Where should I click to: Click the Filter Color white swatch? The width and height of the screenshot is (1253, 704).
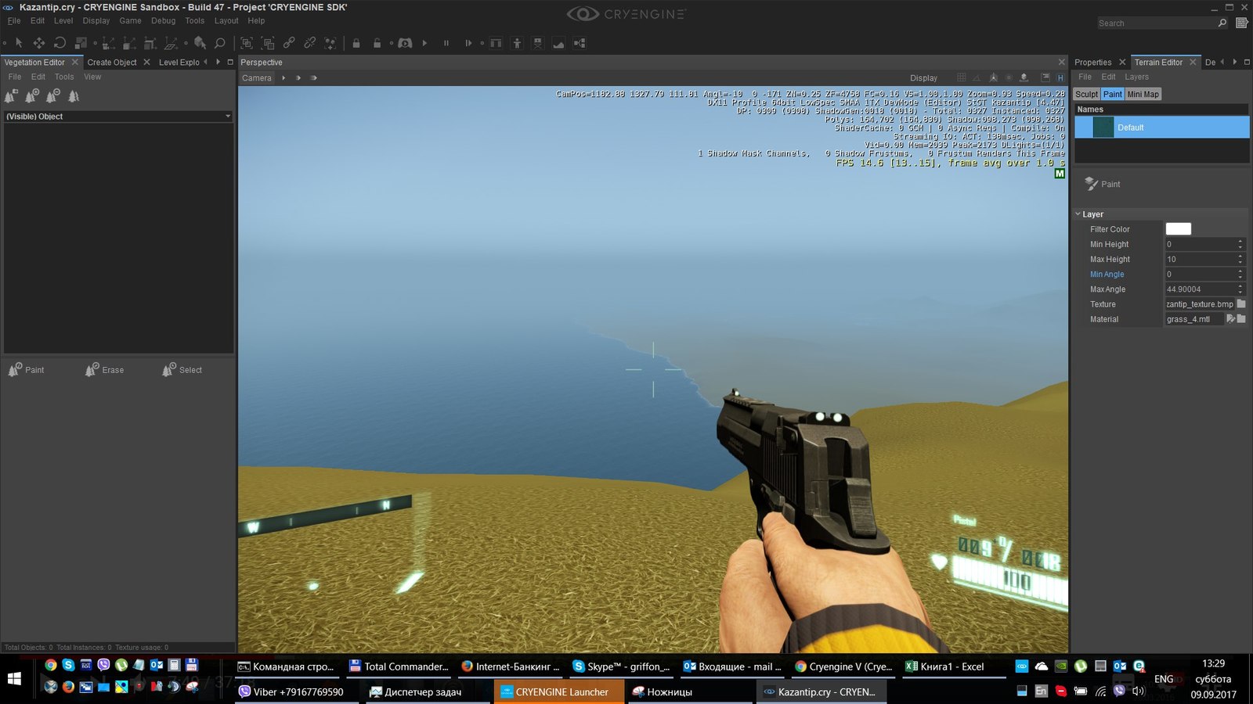coord(1178,229)
